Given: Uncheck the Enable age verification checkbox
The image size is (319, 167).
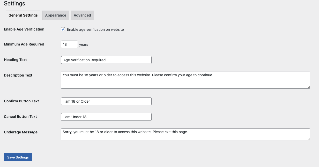Looking at the screenshot, I should pos(63,29).
